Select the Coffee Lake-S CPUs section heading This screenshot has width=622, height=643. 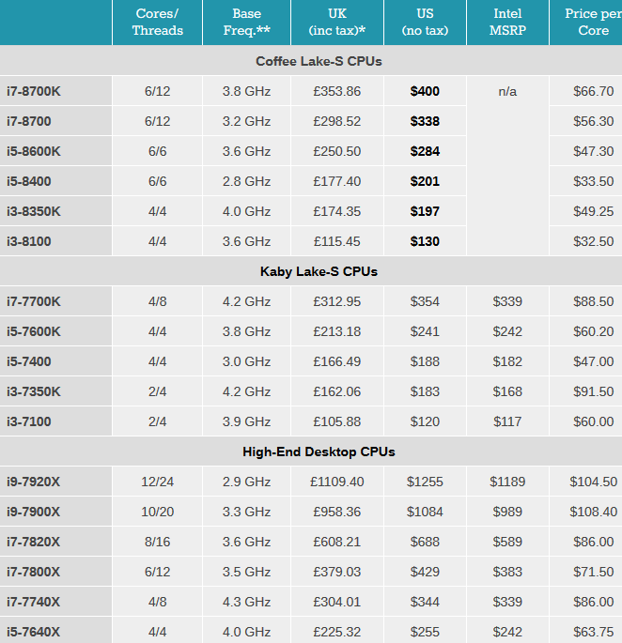[319, 61]
